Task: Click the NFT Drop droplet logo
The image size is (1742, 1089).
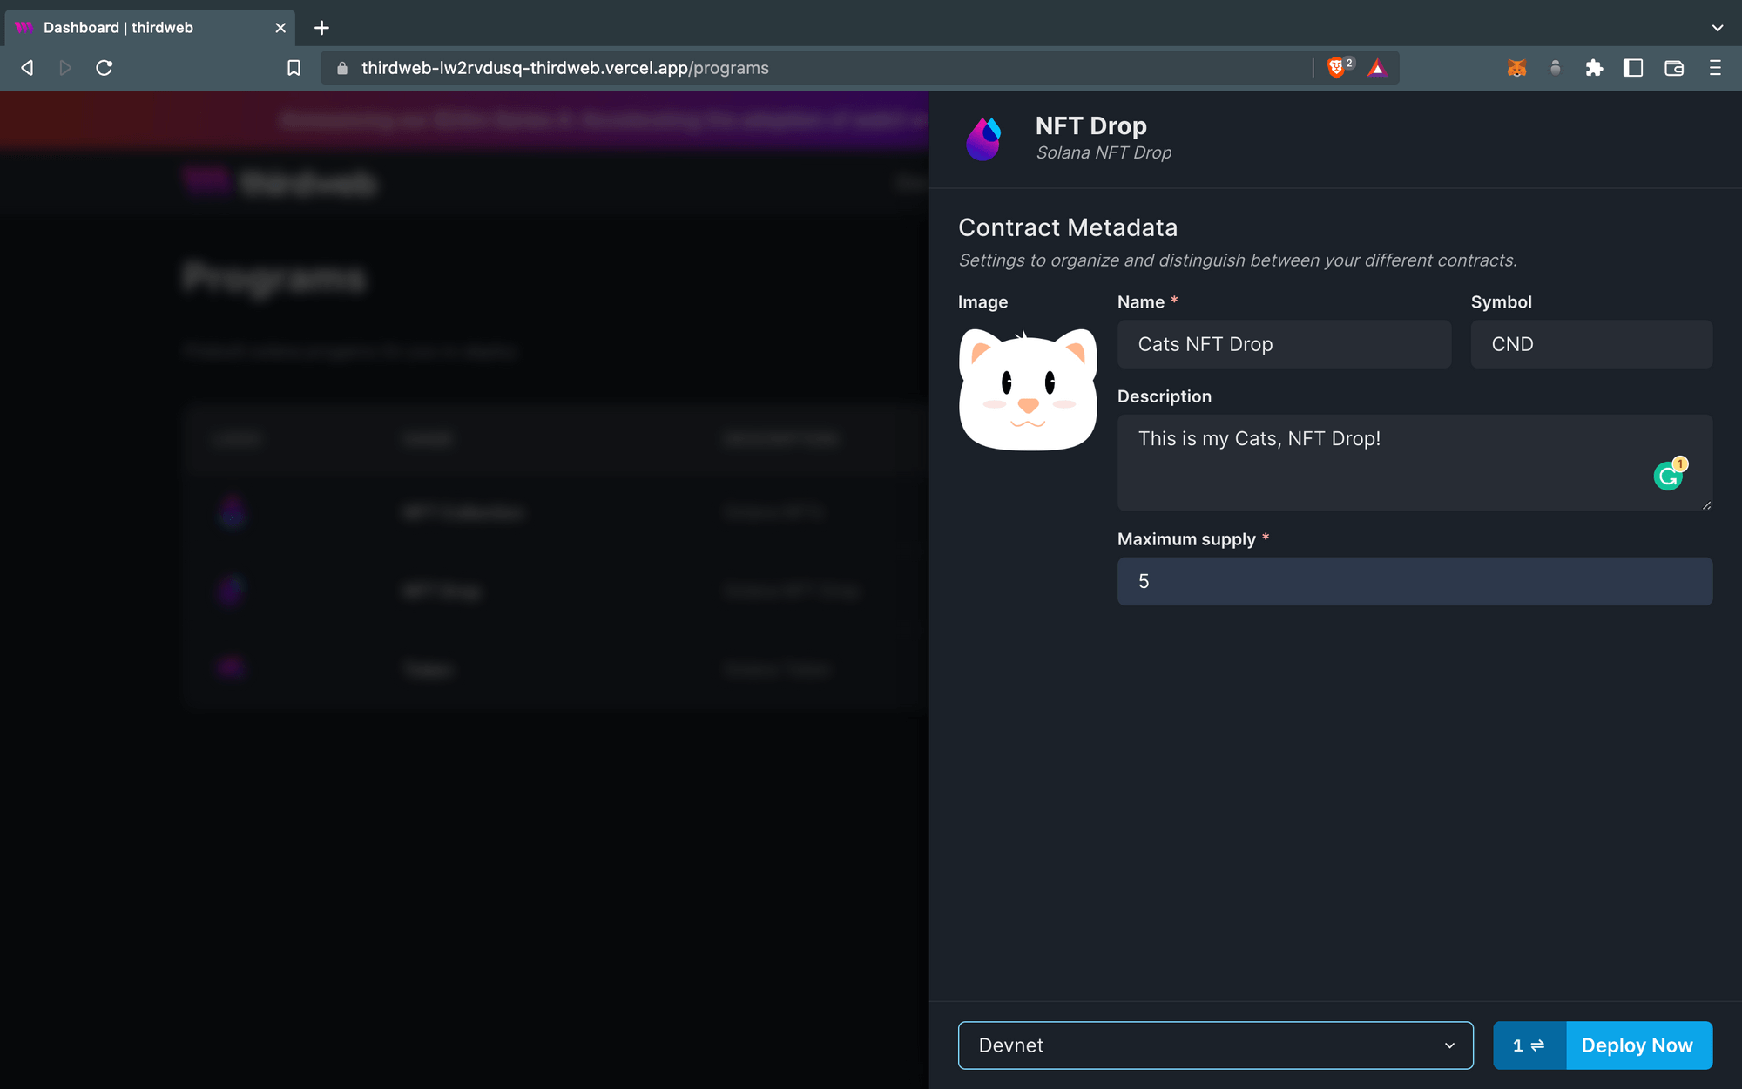Action: point(984,139)
